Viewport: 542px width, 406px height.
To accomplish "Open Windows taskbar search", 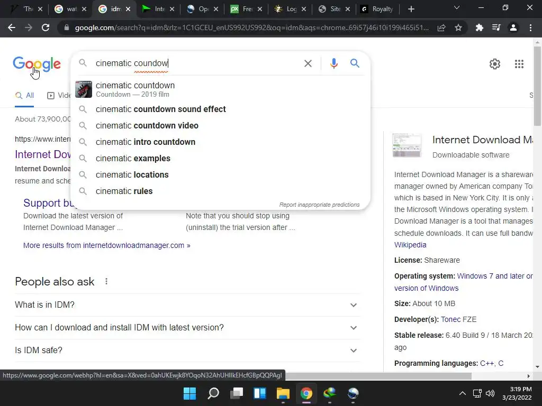I will pyautogui.click(x=213, y=393).
